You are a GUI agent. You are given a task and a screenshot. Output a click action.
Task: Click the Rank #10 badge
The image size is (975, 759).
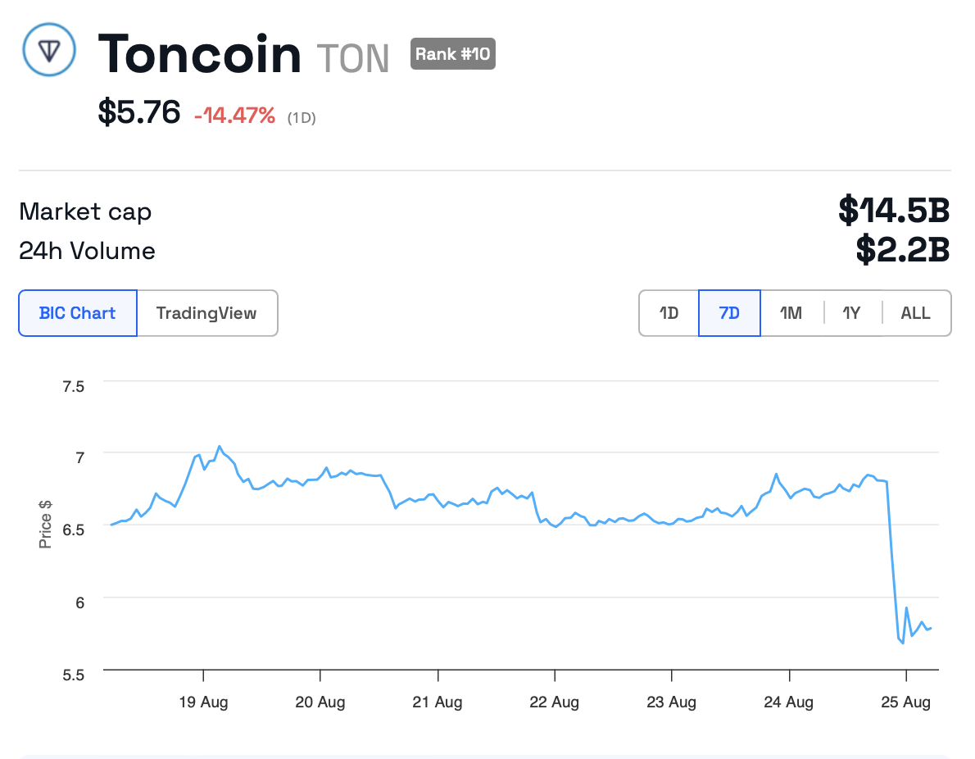(x=452, y=54)
